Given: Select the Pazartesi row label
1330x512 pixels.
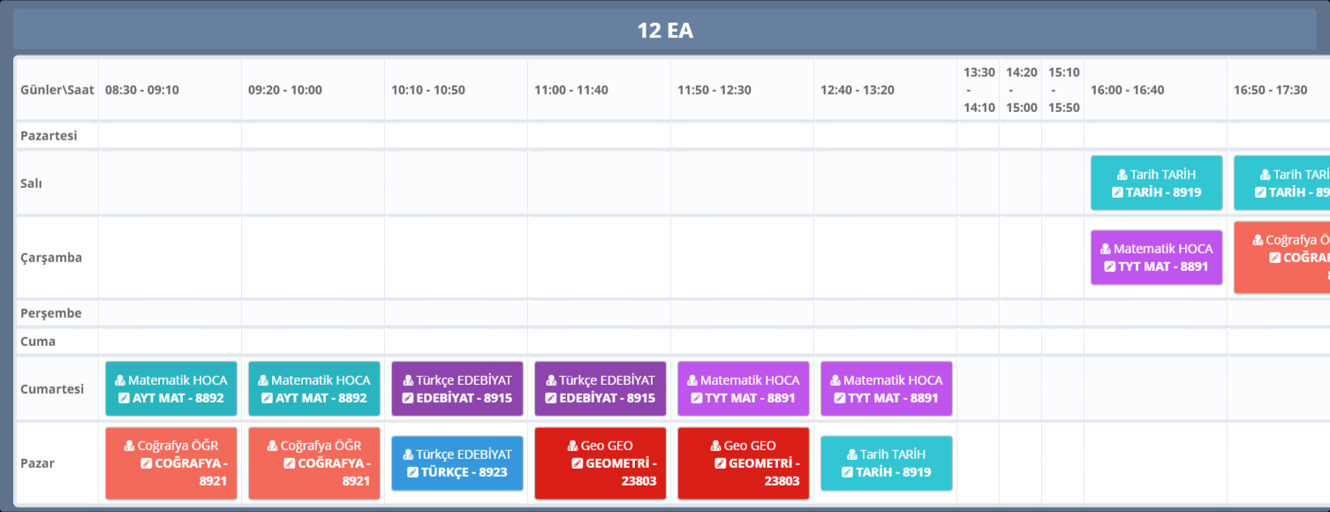Looking at the screenshot, I should (49, 135).
